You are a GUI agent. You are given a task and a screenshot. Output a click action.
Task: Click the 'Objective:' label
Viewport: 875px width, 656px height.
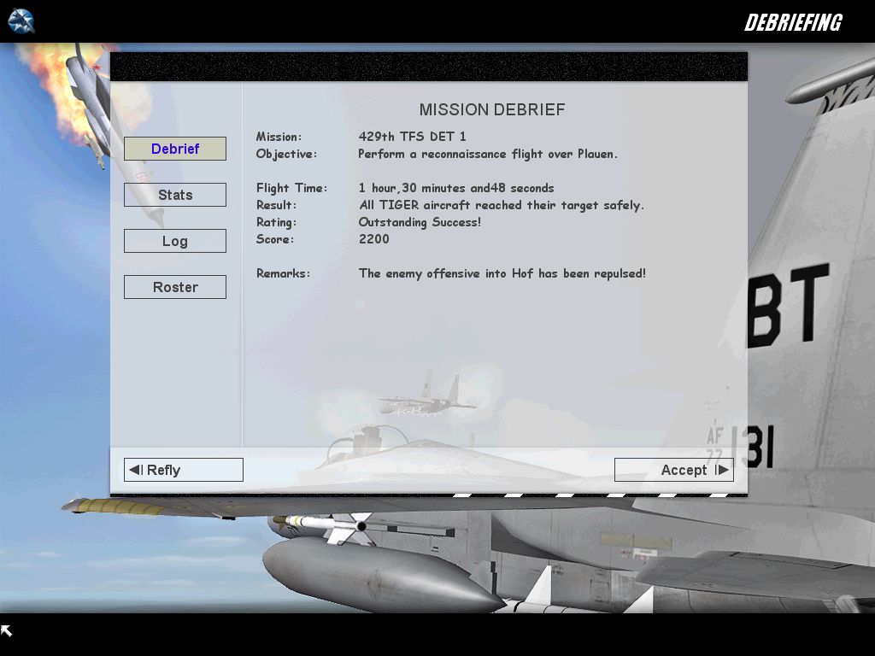(286, 154)
